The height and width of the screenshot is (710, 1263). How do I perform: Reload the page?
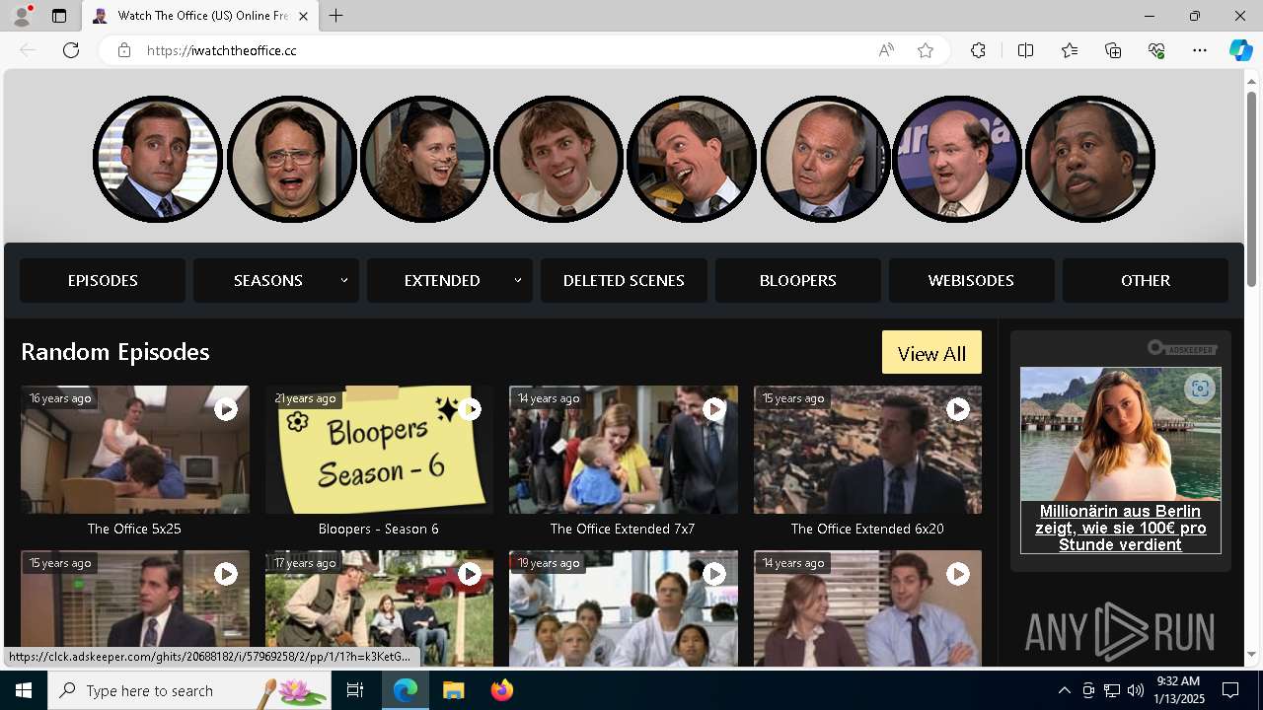tap(71, 50)
